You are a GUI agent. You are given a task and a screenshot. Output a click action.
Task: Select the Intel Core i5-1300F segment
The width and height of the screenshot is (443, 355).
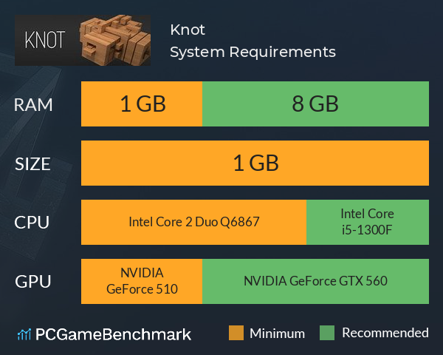[368, 222]
